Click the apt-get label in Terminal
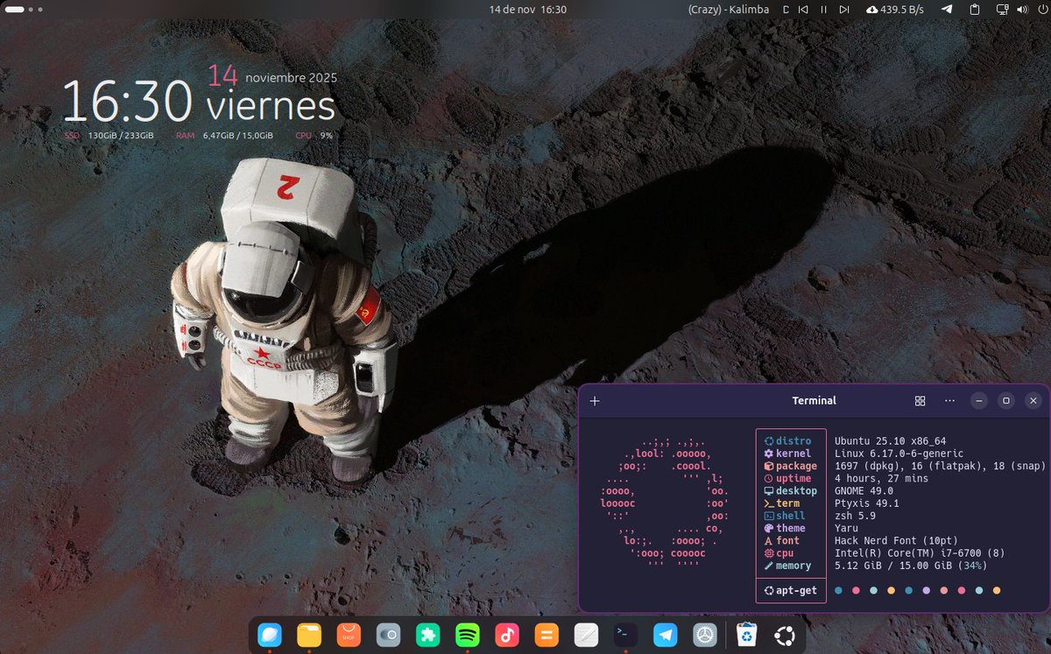Image resolution: width=1051 pixels, height=654 pixels. (x=796, y=591)
